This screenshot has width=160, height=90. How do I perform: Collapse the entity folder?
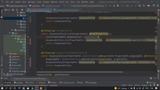18,15
